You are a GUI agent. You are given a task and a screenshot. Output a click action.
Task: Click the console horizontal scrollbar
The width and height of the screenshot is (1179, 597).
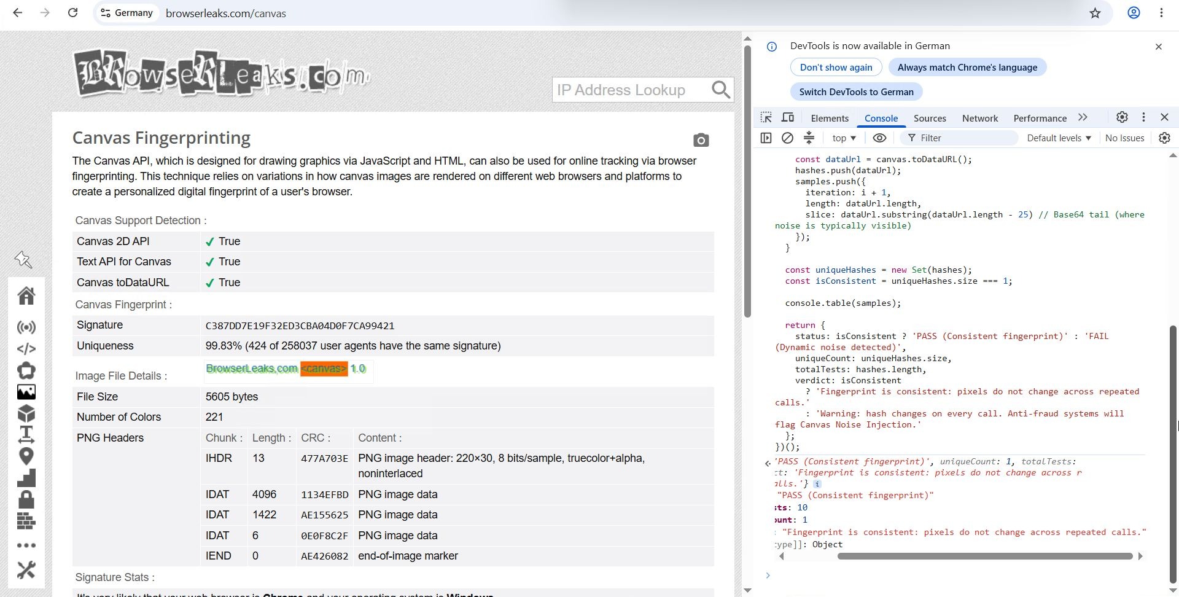(984, 556)
